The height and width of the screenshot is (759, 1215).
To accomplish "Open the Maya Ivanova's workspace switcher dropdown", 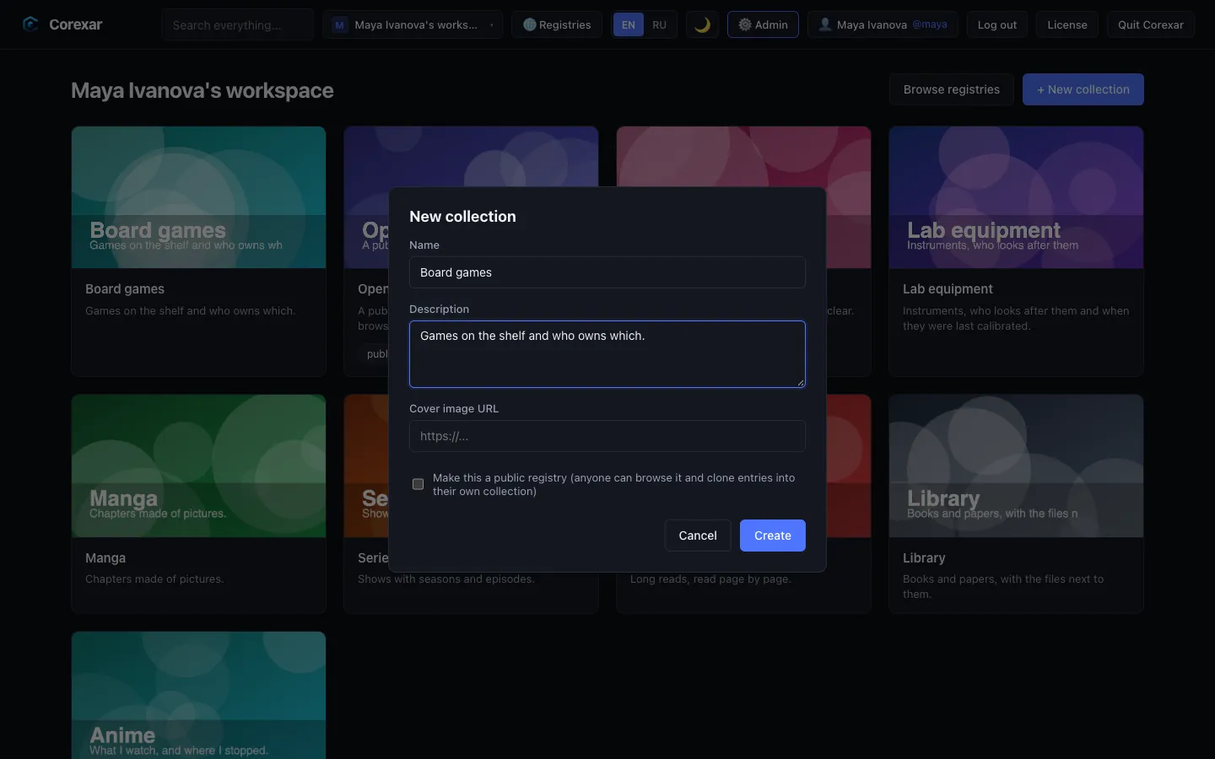I will [413, 25].
